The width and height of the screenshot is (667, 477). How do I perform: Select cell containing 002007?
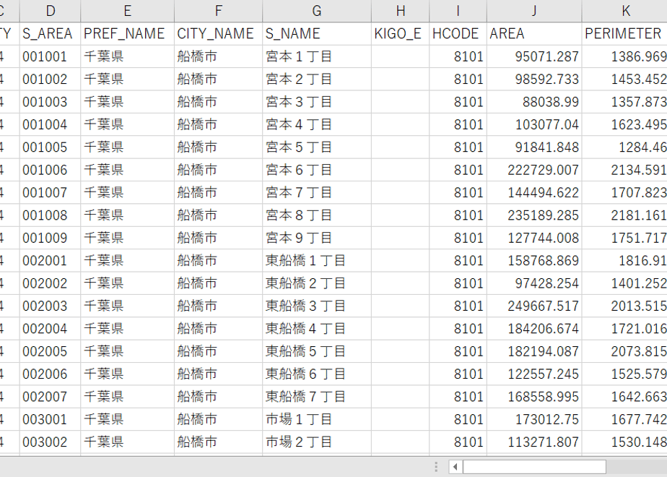tap(51, 397)
